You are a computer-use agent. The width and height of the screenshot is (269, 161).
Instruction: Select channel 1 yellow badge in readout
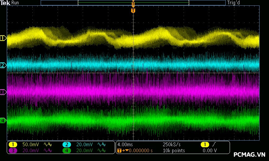pyautogui.click(x=13, y=145)
